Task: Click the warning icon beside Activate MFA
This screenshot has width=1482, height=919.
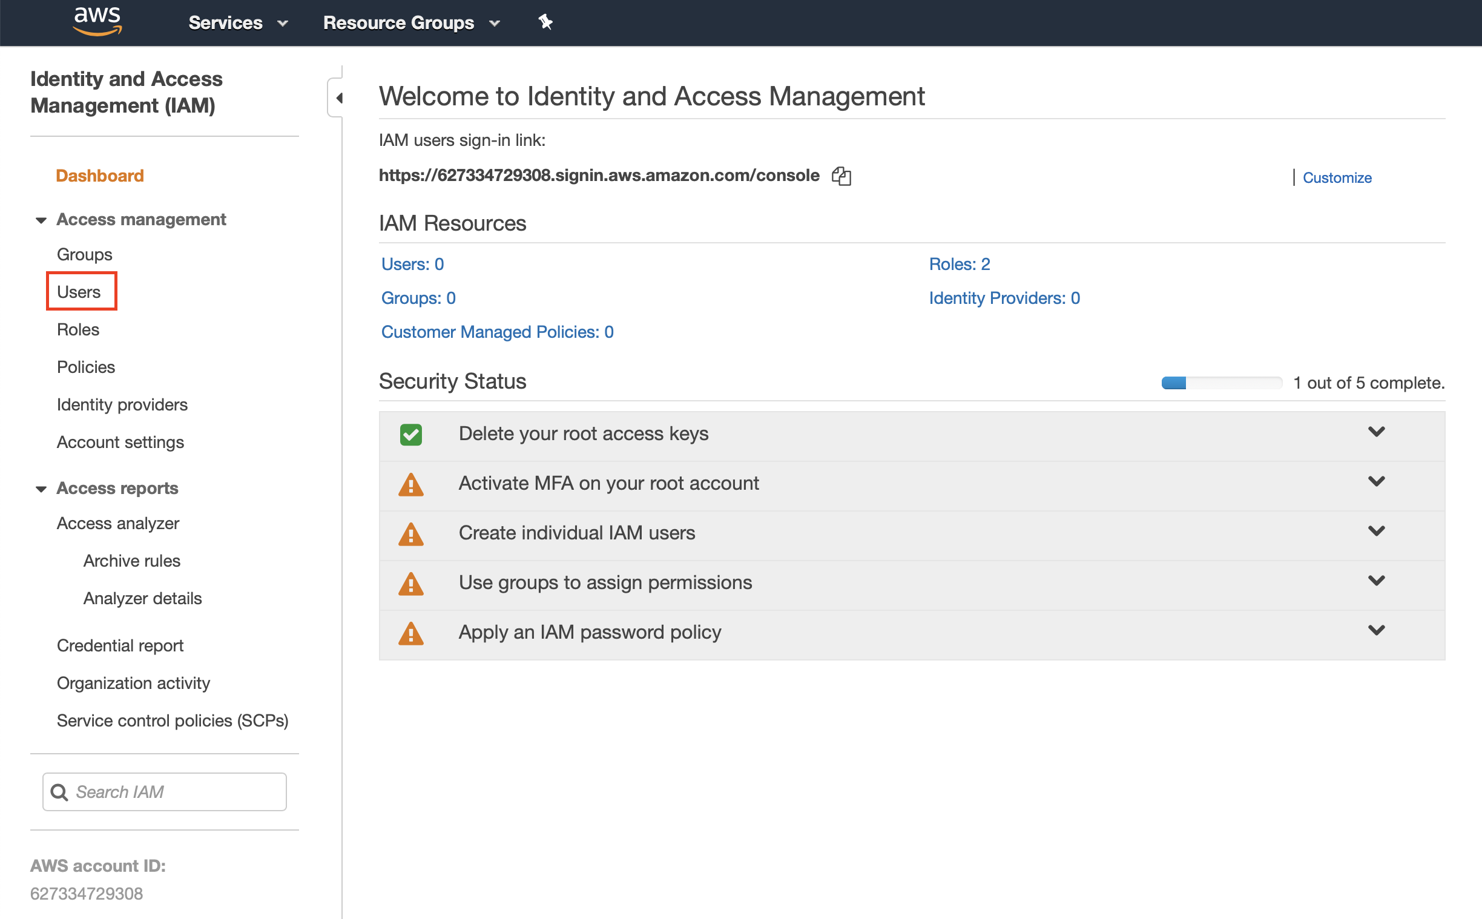Action: (x=410, y=484)
